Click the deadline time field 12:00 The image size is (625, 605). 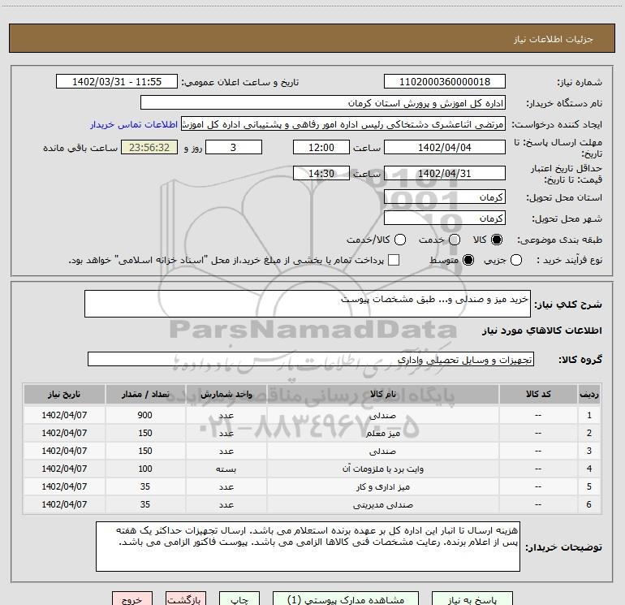pyautogui.click(x=321, y=147)
